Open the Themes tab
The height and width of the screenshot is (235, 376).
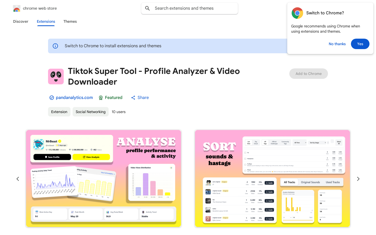[70, 21]
